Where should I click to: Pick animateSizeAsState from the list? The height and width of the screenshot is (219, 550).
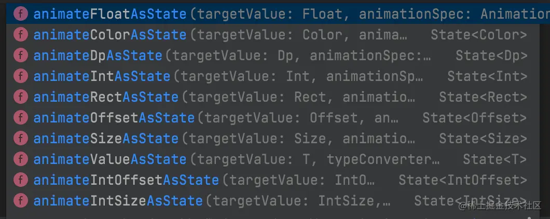click(x=273, y=138)
